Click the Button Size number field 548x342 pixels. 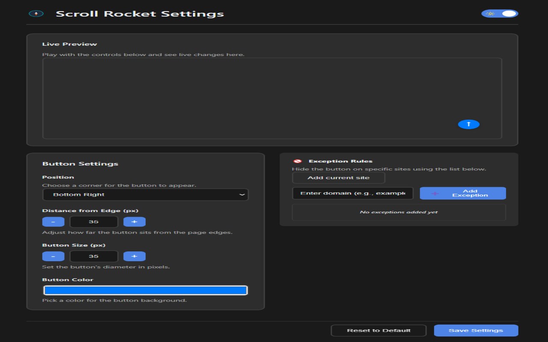pos(94,256)
